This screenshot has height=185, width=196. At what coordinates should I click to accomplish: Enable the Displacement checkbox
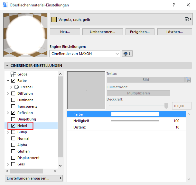point(13,158)
